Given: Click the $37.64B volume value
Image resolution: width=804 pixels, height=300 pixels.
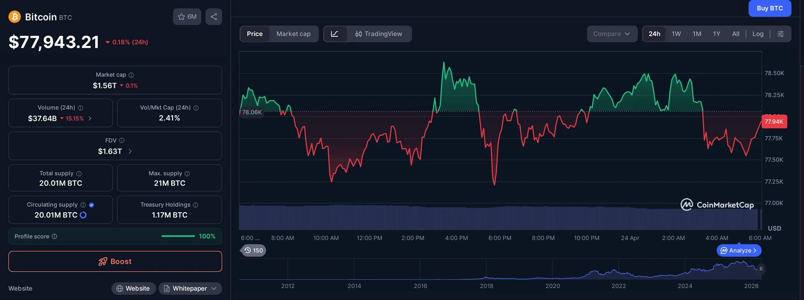Looking at the screenshot, I should click(42, 119).
